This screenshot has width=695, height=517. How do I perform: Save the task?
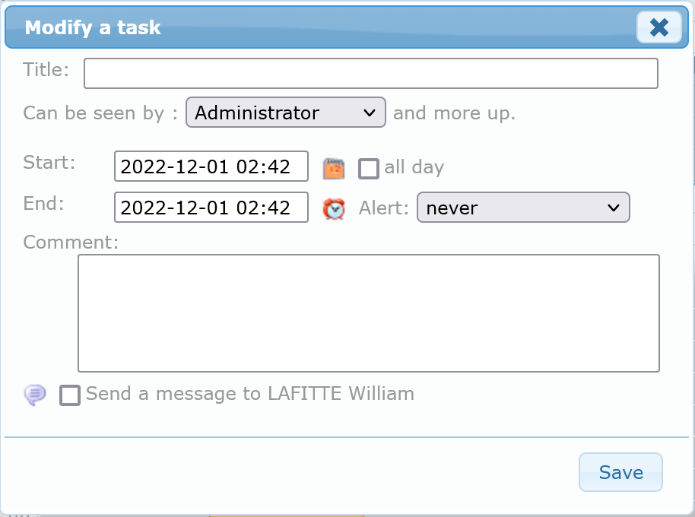(x=620, y=472)
